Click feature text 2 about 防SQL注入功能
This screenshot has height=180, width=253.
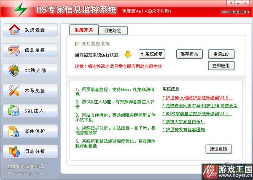click(115, 104)
